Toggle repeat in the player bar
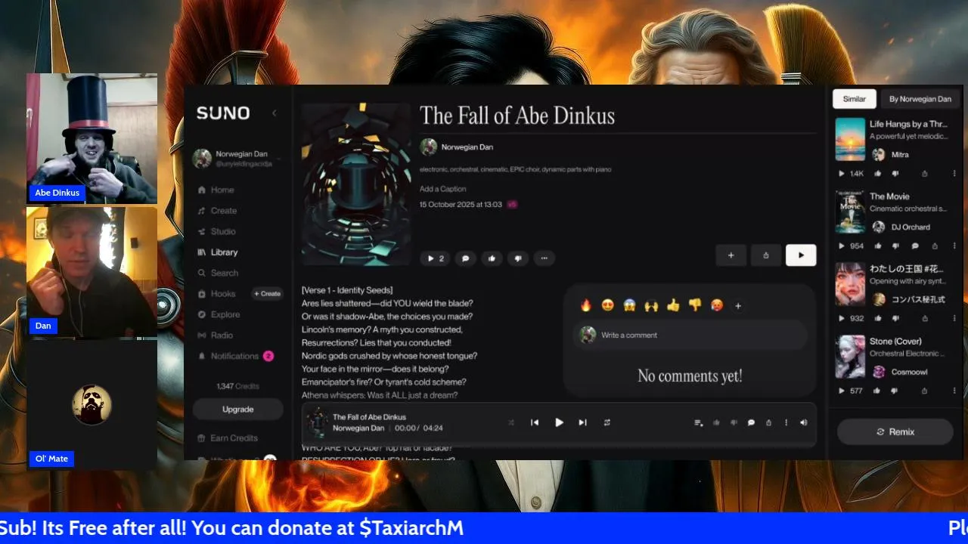This screenshot has height=544, width=968. click(607, 423)
